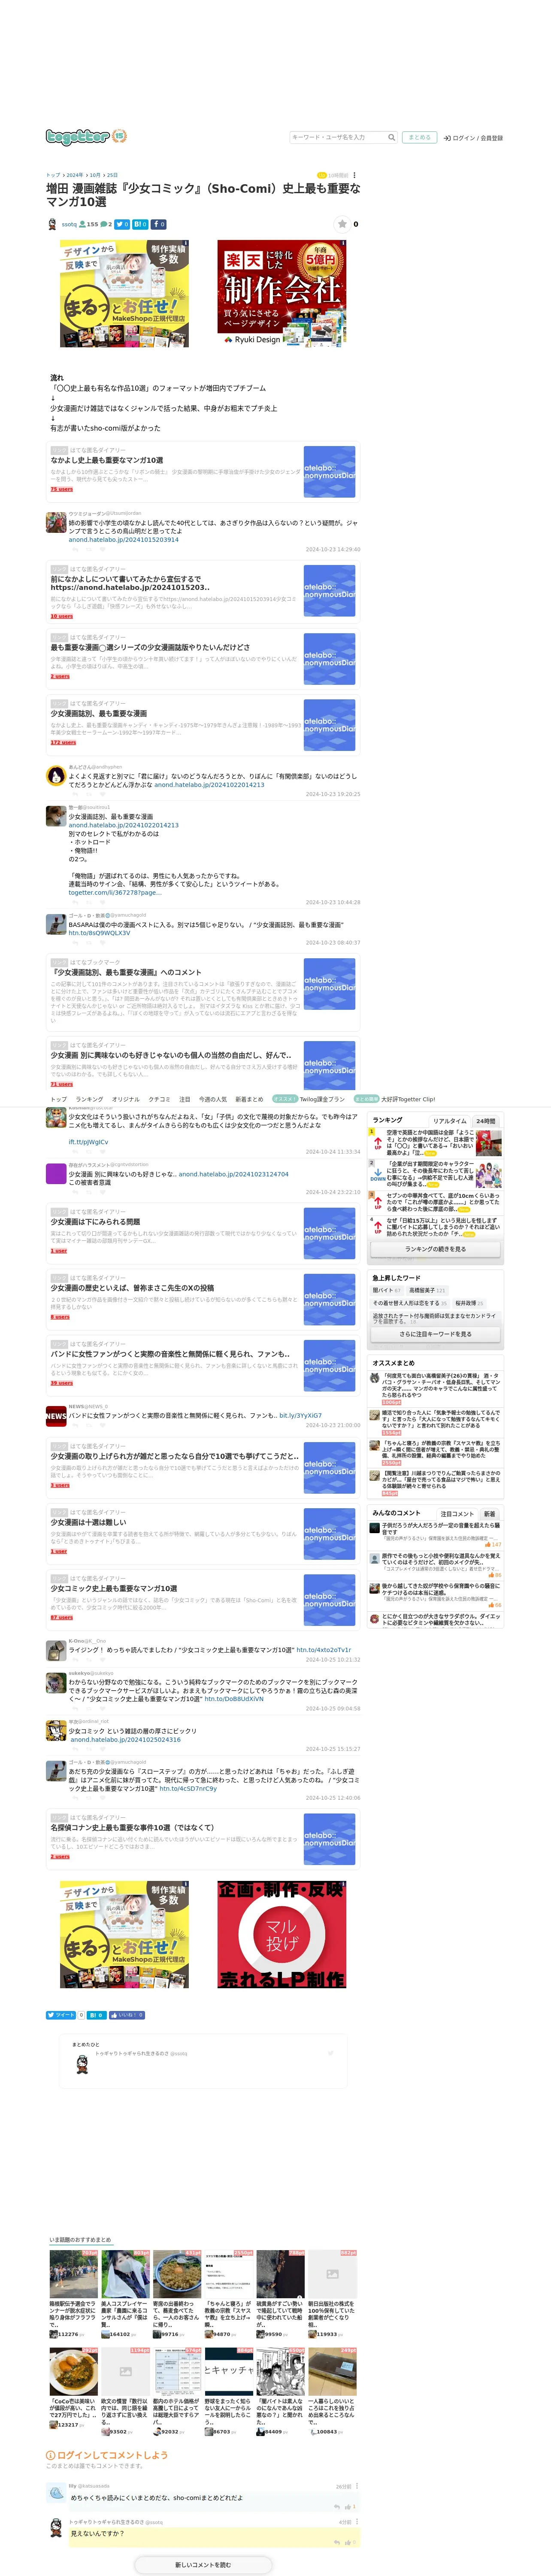Click the 闇バイト trending keyword
Image resolution: width=551 pixels, height=2576 pixels.
pyautogui.click(x=387, y=1290)
